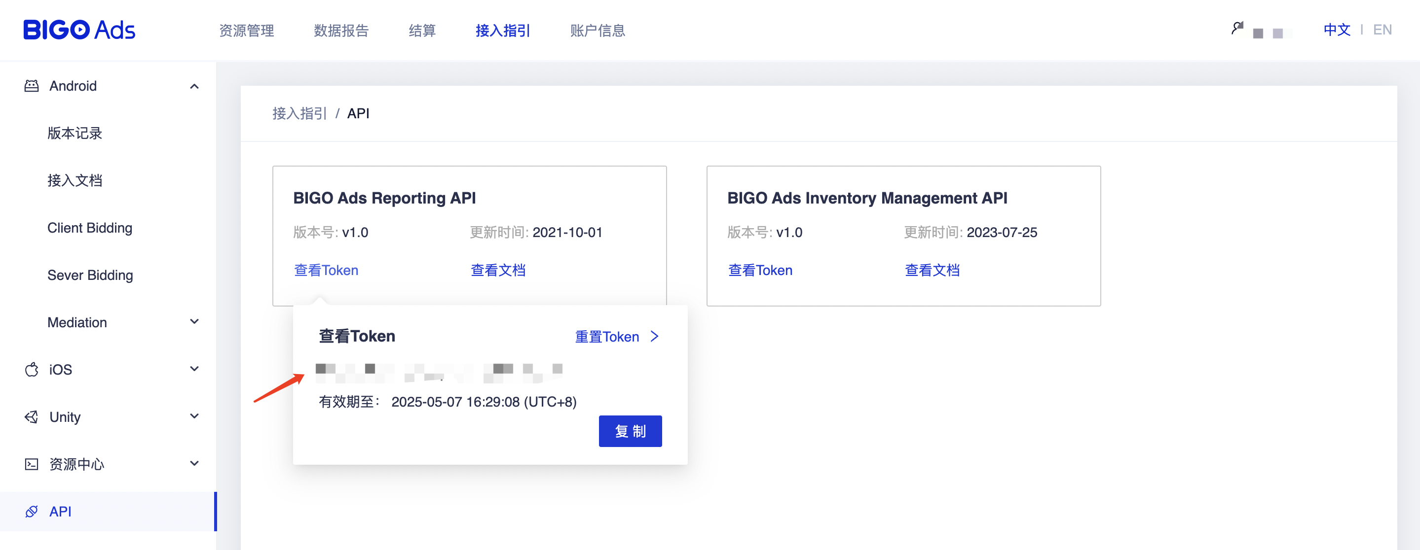Image resolution: width=1420 pixels, height=550 pixels.
Task: Select the Android robot icon in sidebar
Action: point(32,85)
